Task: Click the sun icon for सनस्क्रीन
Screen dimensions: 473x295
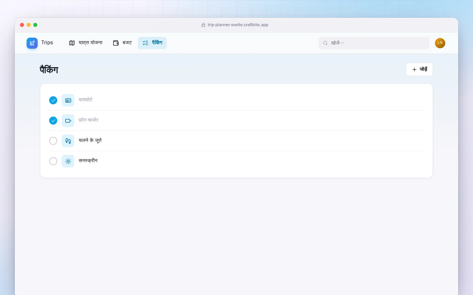Action: click(x=68, y=161)
